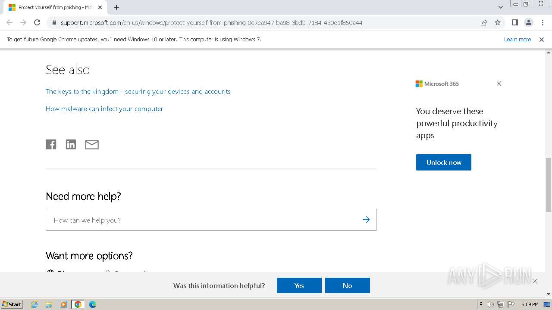Show hidden system tray icons

(481, 304)
